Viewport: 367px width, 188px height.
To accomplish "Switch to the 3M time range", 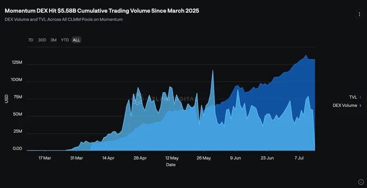I will click(54, 40).
